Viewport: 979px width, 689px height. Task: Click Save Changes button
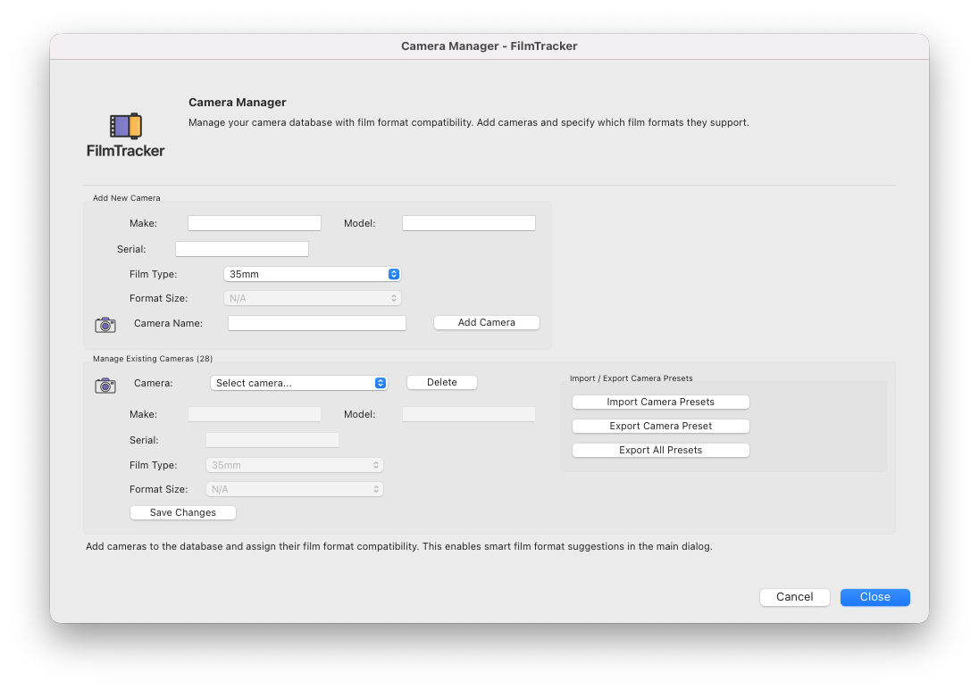[x=183, y=512]
